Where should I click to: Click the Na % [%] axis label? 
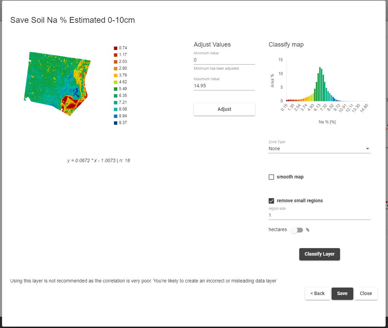[x=327, y=122]
